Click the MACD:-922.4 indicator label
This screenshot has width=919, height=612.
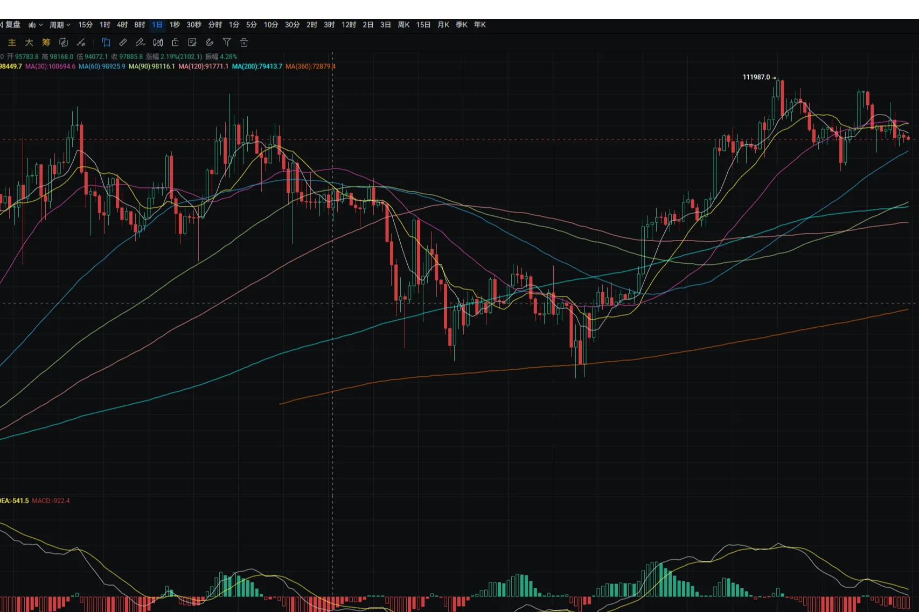[51, 501]
